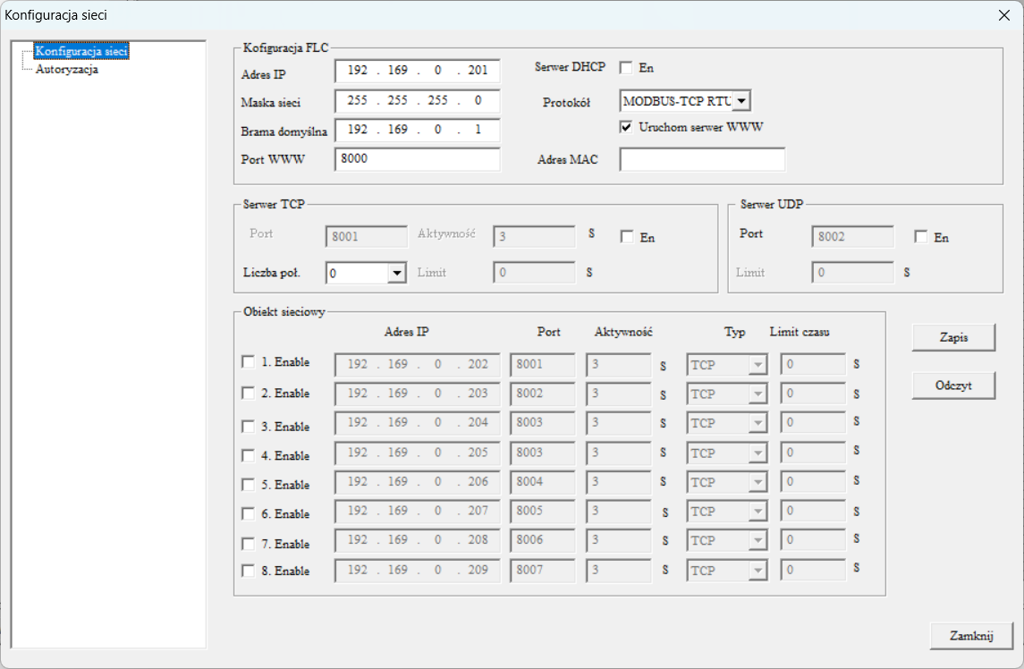The image size is (1024, 669).
Task: Click object 1 port field 8001
Action: 543,365
